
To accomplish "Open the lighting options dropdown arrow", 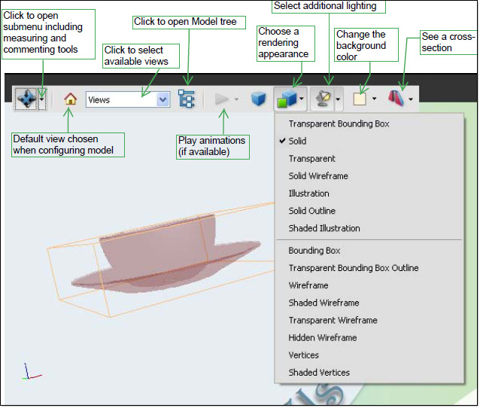I will click(x=339, y=99).
